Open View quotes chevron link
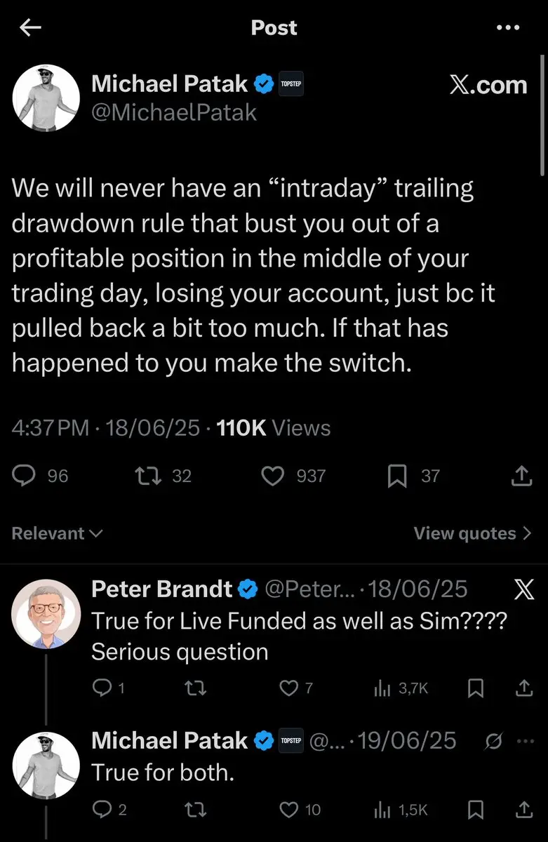Viewport: 548px width, 842px height. tap(473, 533)
